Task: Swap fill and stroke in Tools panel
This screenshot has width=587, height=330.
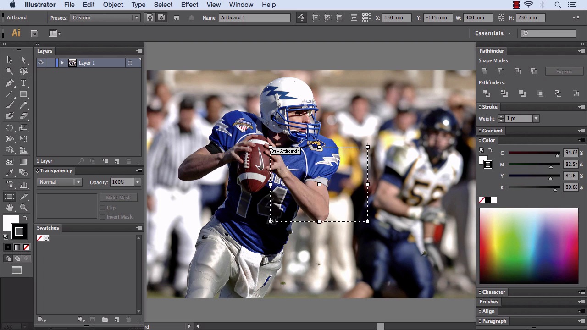Action: 25,219
